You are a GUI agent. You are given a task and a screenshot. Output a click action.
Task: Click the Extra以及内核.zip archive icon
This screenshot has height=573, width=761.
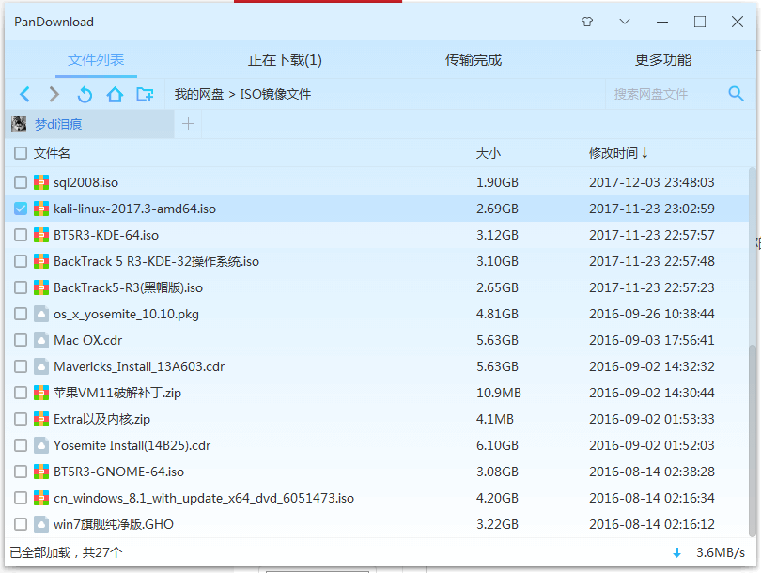click(x=41, y=419)
